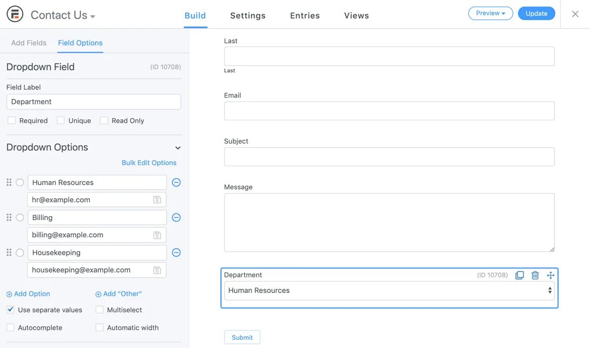Image resolution: width=590 pixels, height=348 pixels.
Task: Click the Update button
Action: [536, 13]
